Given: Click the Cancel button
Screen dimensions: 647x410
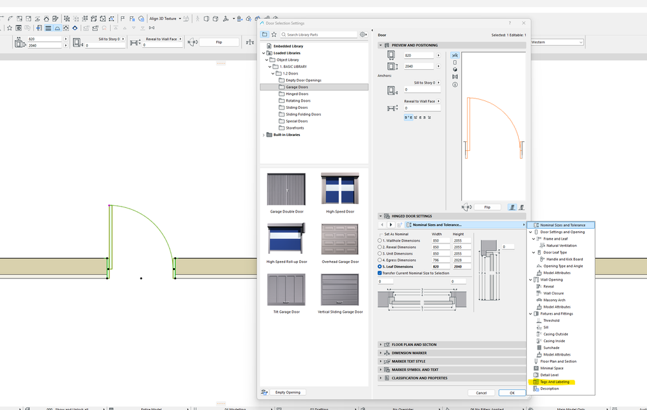Looking at the screenshot, I should click(x=482, y=393).
